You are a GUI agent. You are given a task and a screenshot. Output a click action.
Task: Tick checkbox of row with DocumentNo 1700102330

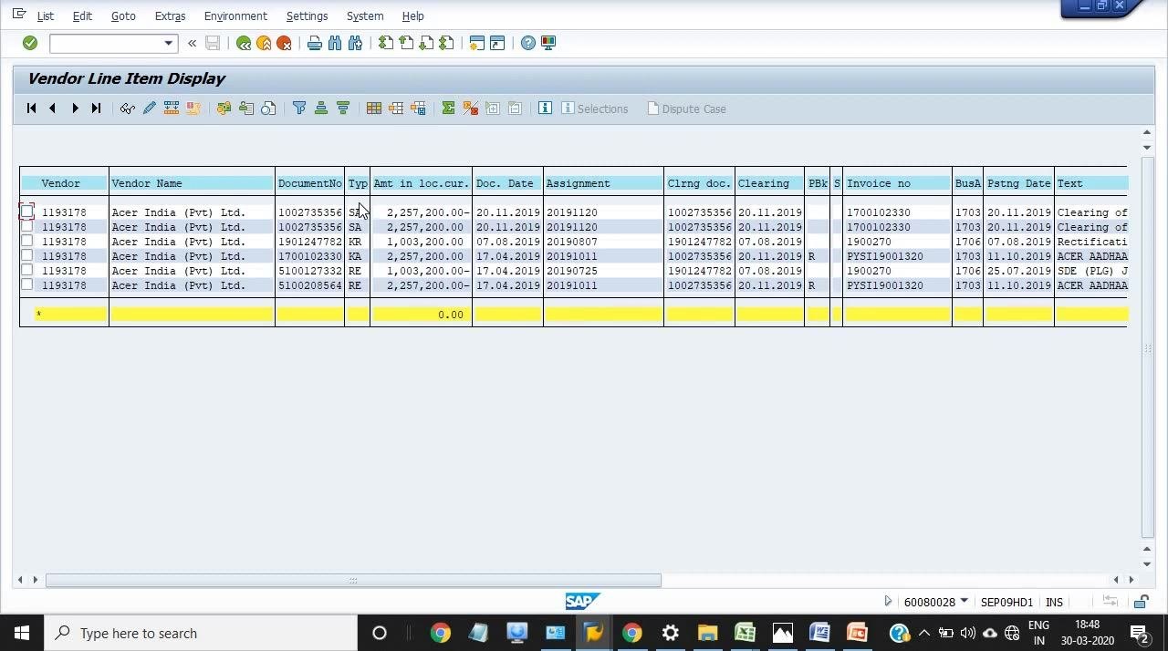(27, 256)
